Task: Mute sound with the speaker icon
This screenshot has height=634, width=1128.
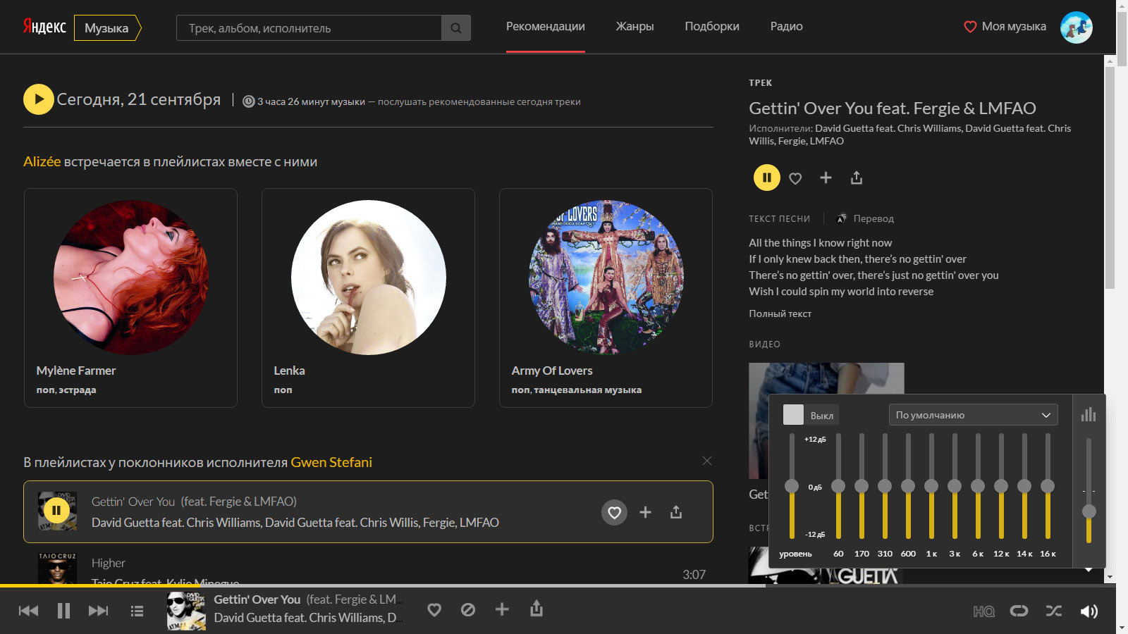Action: click(1089, 611)
